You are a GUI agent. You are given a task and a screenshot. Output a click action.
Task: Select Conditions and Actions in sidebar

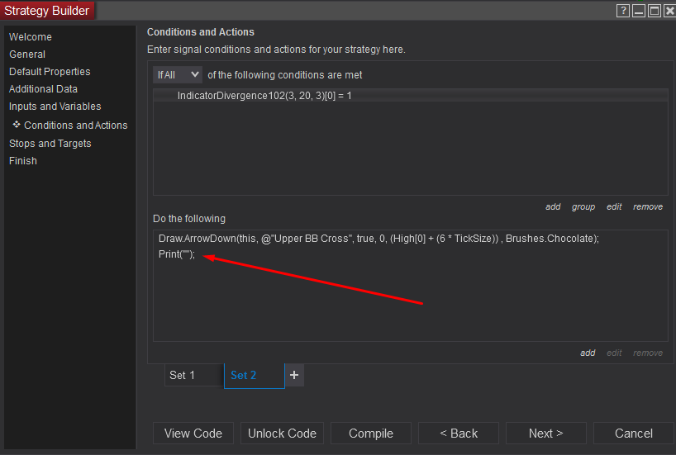pyautogui.click(x=75, y=126)
